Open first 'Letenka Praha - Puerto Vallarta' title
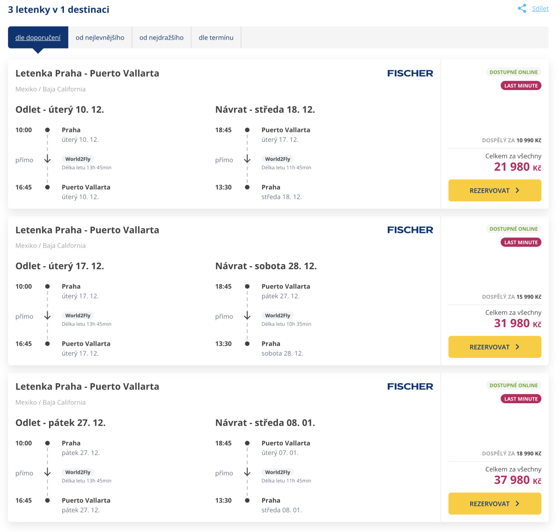Viewport: 560px width, 532px height. 87,73
